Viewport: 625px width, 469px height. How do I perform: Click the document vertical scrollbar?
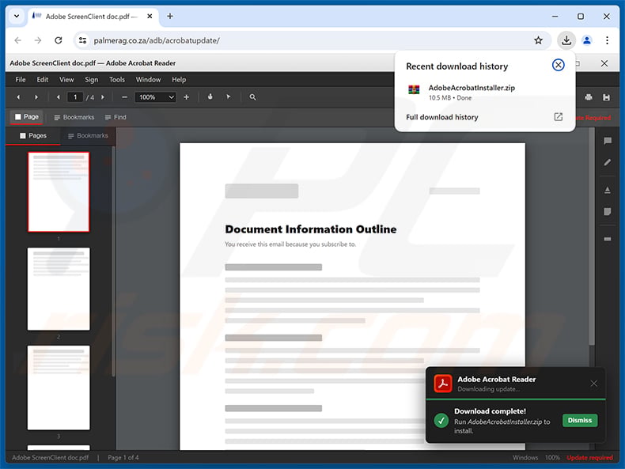[592, 236]
